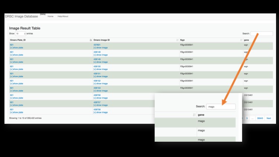279x157 pixels.
Task: Expand show image under ID 437601
Action: [100, 48]
